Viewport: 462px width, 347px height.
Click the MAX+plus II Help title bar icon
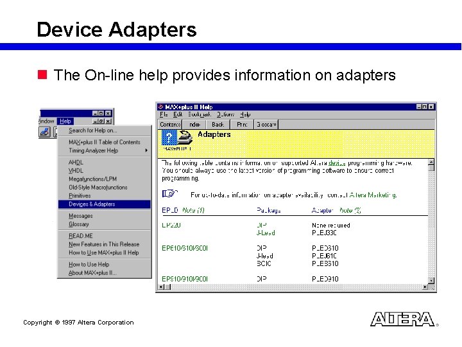tap(161, 107)
